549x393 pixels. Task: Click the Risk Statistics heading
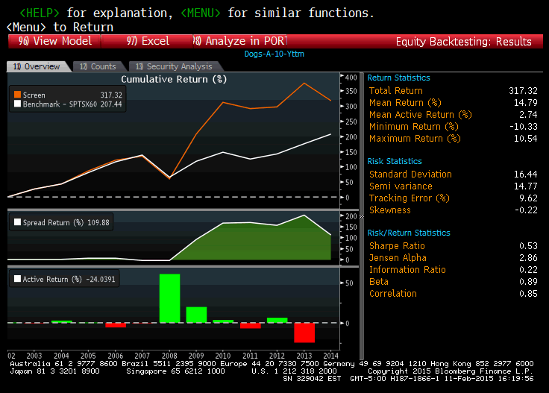[x=395, y=161]
